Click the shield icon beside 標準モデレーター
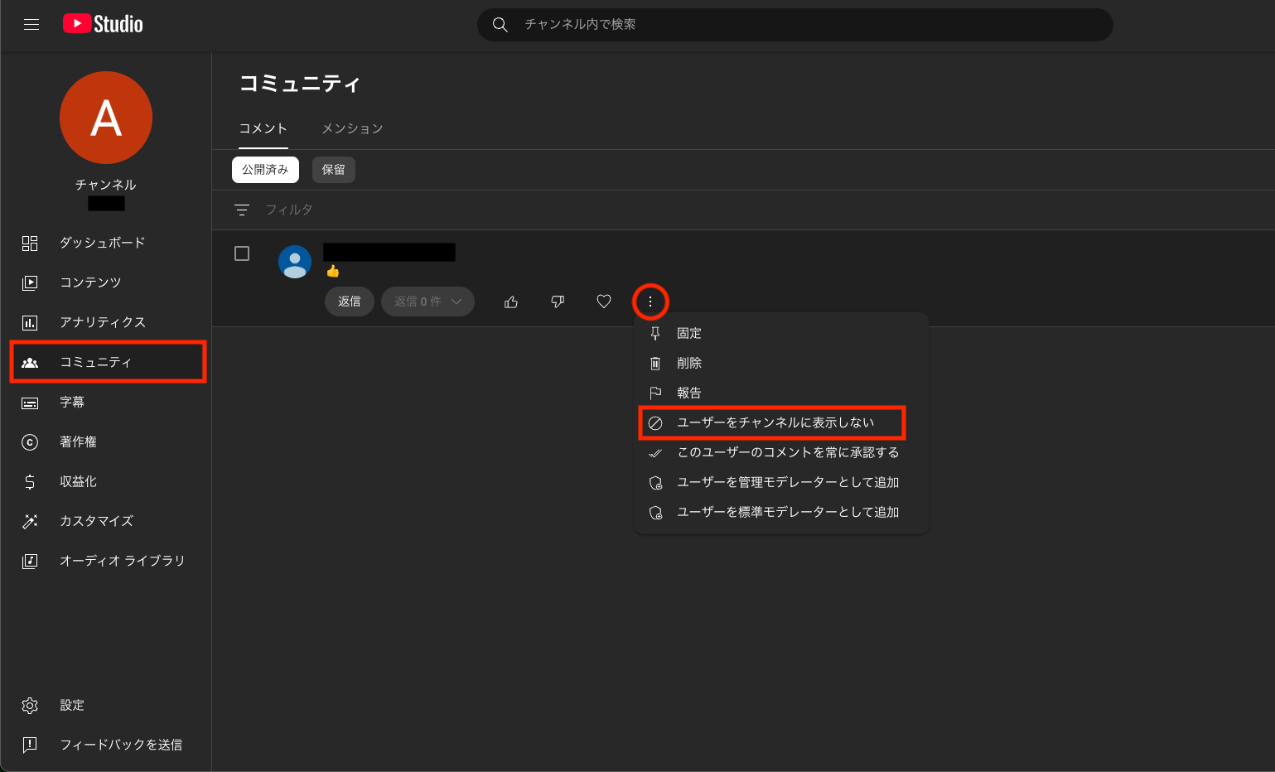Viewport: 1275px width, 772px height. pyautogui.click(x=655, y=513)
